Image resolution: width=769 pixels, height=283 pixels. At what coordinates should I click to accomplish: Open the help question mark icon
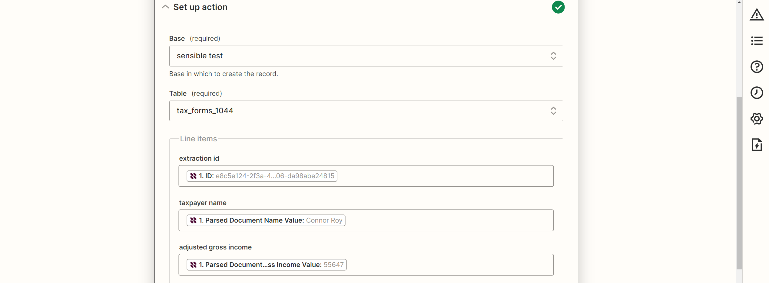(757, 67)
